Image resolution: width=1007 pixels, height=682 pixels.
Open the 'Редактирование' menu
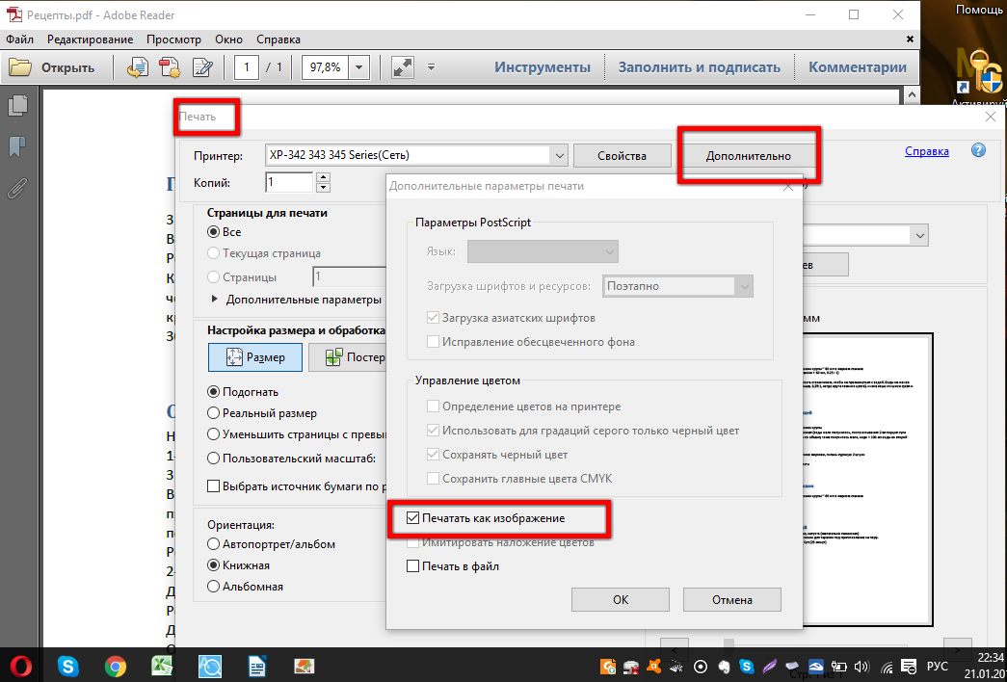pos(90,39)
